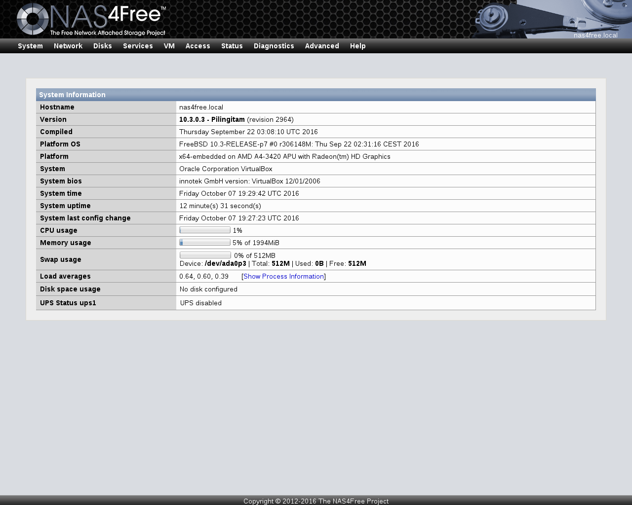Click compiled date Thursday September 22
This screenshot has width=632, height=505.
pyautogui.click(x=248, y=132)
